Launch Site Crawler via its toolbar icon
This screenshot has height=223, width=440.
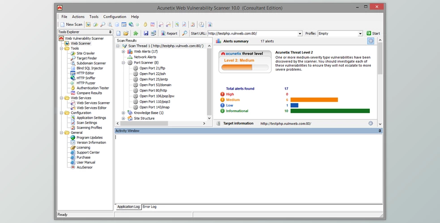[96, 25]
